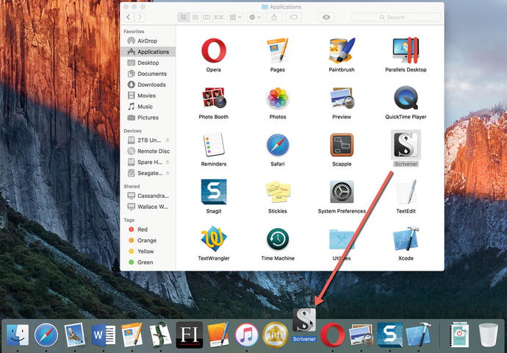Select the Snagit icon in Applications folder
The image size is (507, 353).
point(214,192)
